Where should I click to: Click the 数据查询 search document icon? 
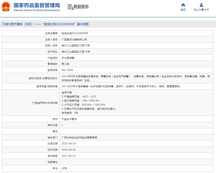[70, 7]
